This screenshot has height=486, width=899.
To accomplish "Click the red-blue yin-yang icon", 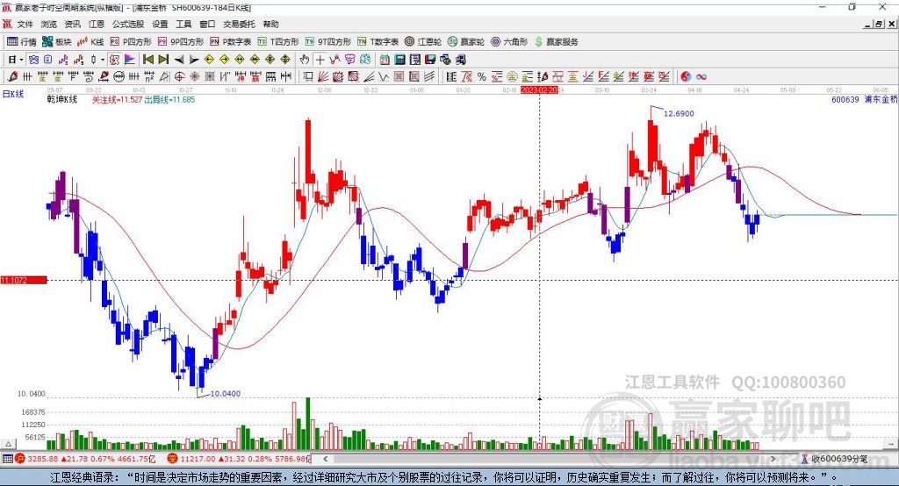I will (686, 76).
